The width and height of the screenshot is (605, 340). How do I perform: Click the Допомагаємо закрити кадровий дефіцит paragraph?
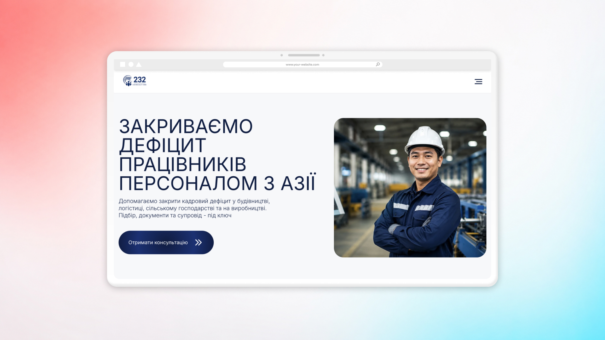(194, 208)
